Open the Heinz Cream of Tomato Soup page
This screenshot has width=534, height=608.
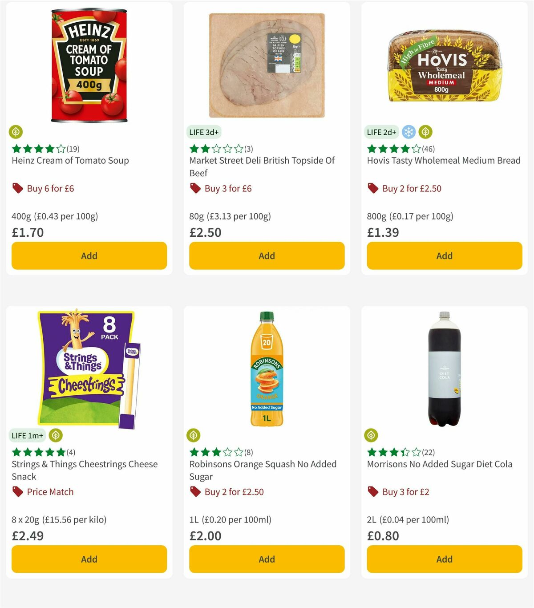click(x=70, y=160)
